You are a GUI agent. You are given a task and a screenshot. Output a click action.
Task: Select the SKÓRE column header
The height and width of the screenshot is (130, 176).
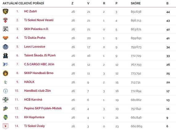point(136,3)
